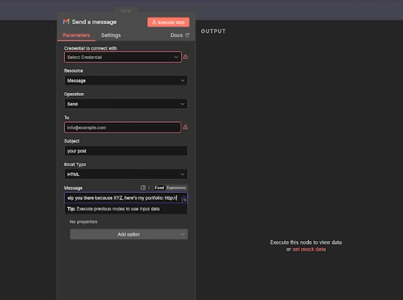The image size is (403, 300).
Task: Expand the Add option dropdown
Action: point(129,234)
